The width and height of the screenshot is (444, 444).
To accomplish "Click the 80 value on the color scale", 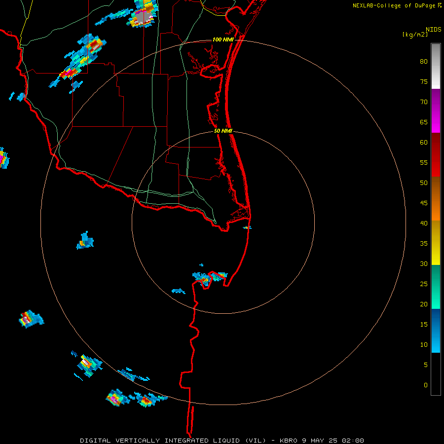I will 424,62.
